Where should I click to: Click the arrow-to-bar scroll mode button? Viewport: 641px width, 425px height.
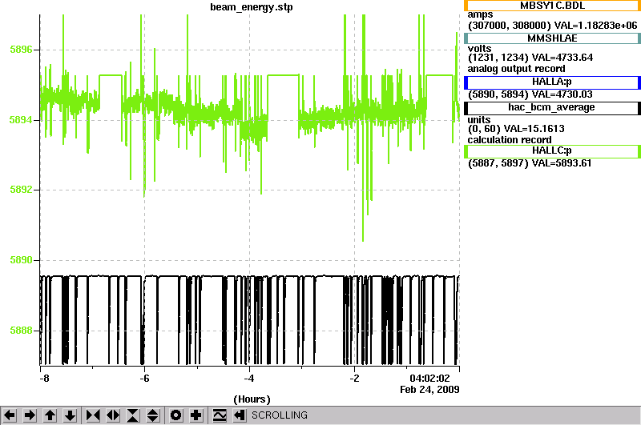tap(240, 415)
